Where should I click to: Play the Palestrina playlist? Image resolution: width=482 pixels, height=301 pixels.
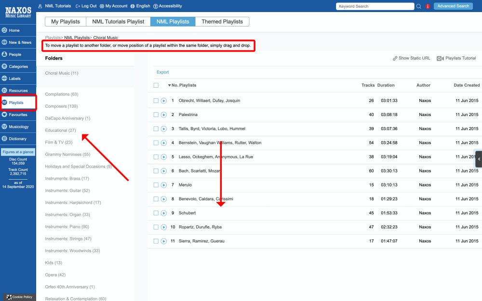tap(164, 115)
